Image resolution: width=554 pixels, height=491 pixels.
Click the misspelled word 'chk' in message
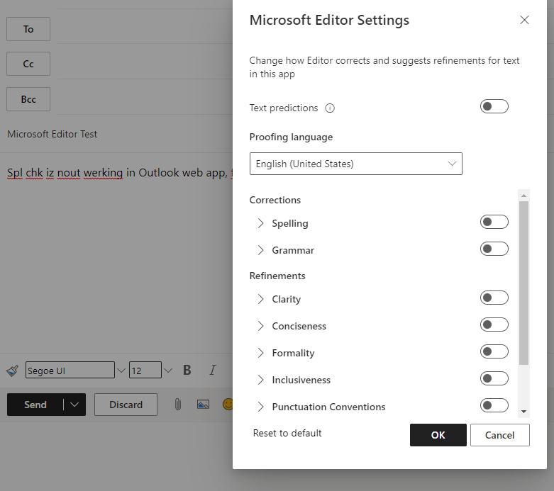point(34,173)
